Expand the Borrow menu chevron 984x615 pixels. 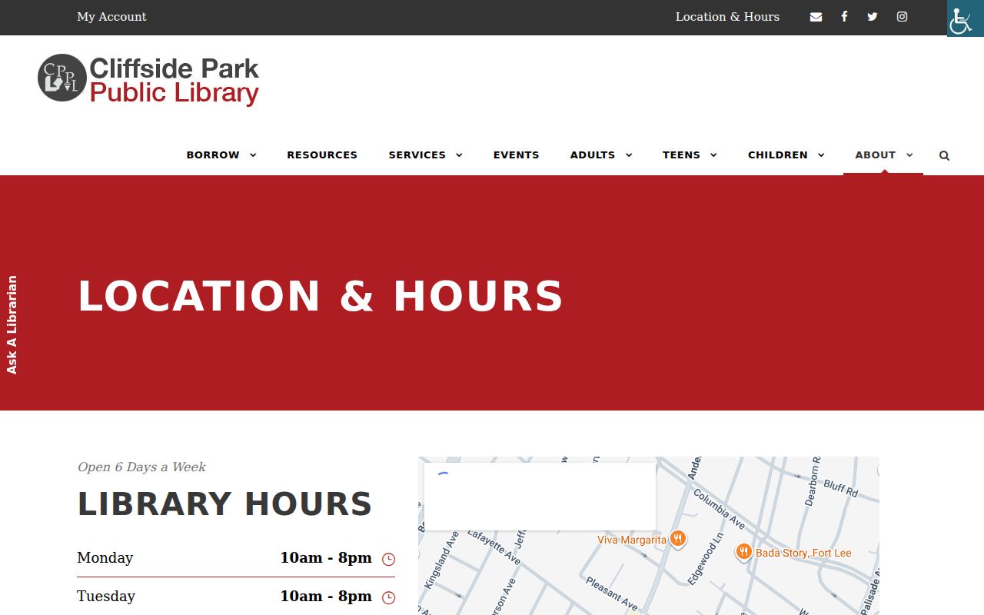tap(253, 155)
